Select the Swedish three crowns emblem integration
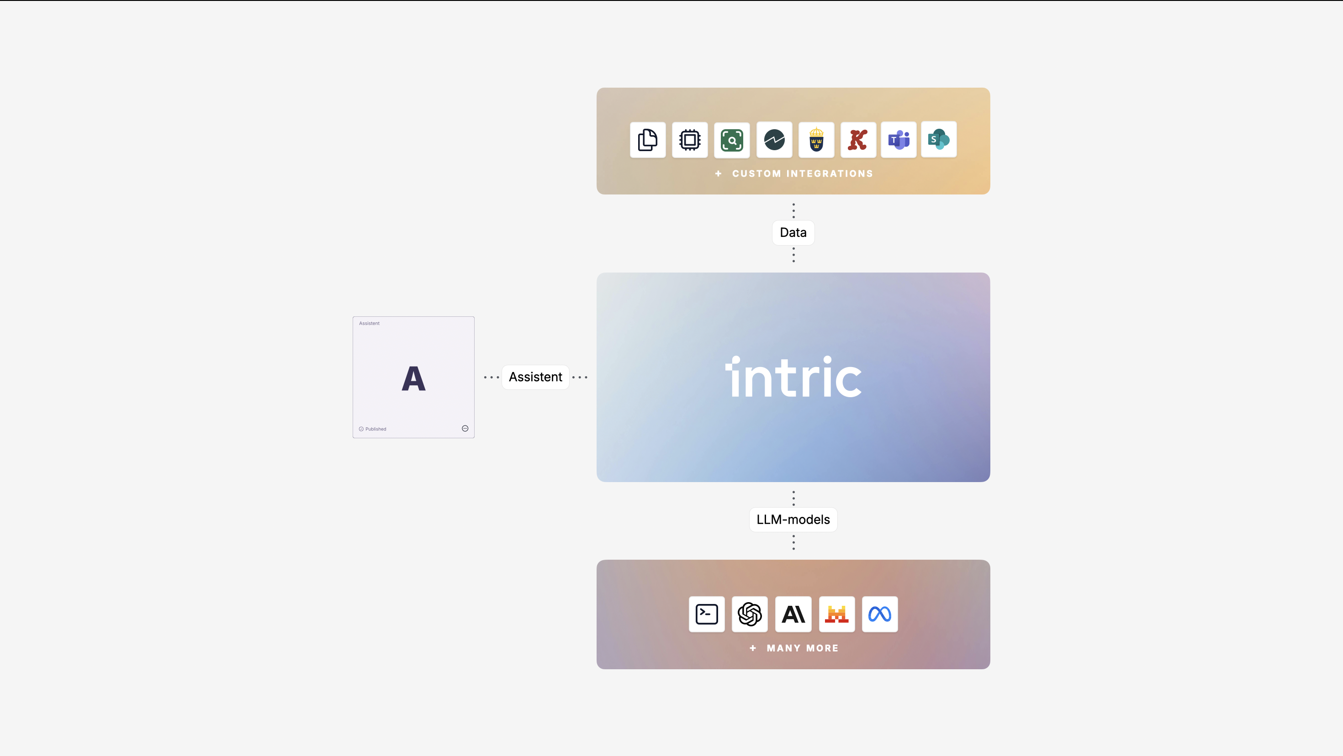This screenshot has width=1343, height=756. [816, 140]
